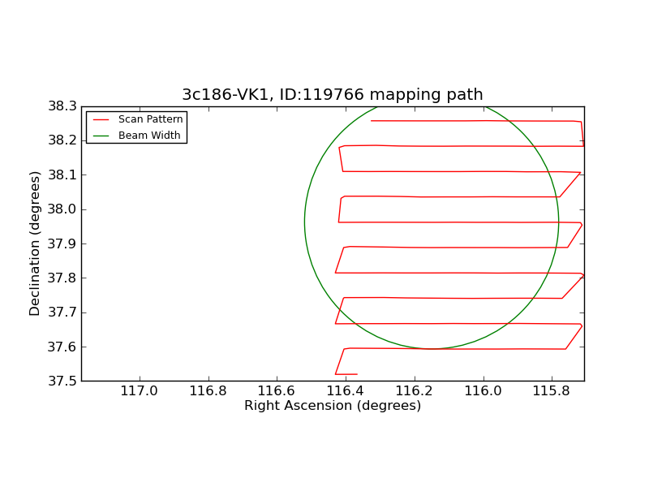Select the 'Scan Pattern' legend label

click(x=150, y=119)
